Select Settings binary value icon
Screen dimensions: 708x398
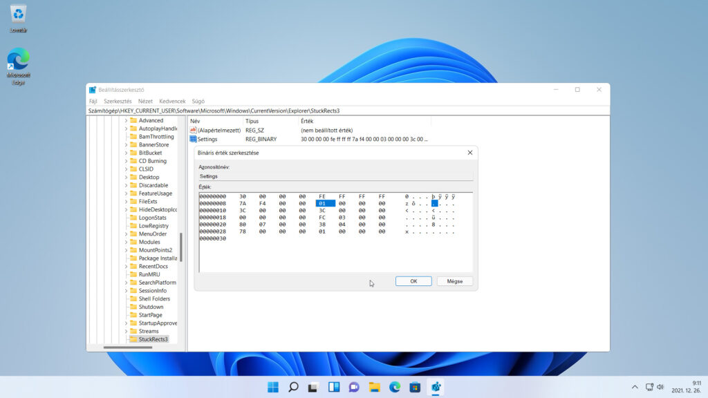coord(194,139)
